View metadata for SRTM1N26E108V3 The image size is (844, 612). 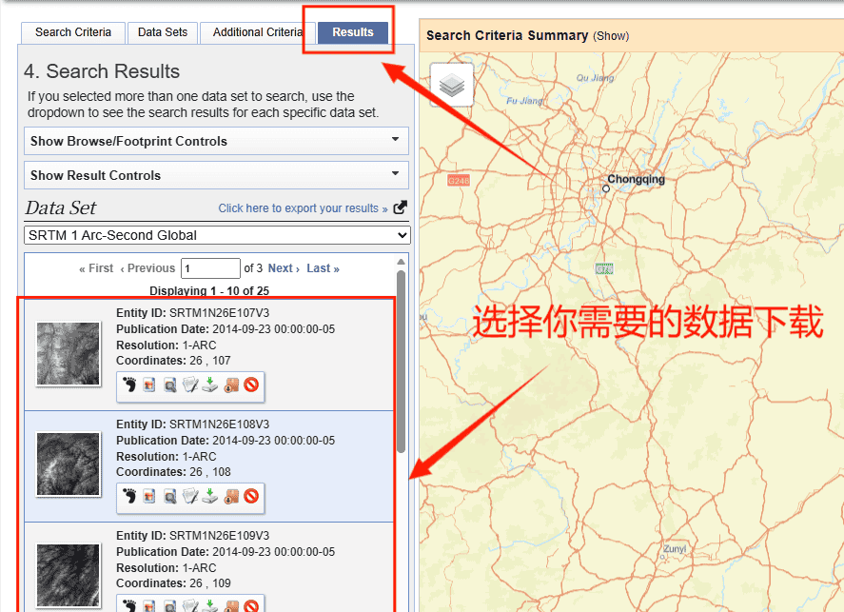tap(189, 497)
